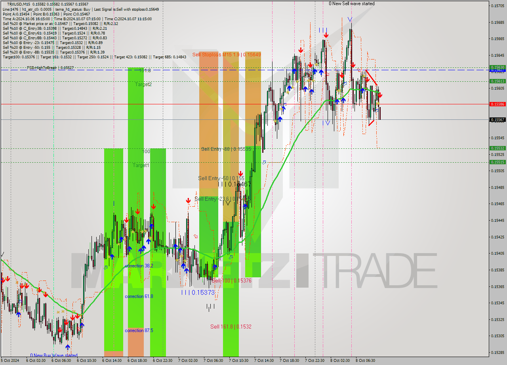This screenshot has width=507, height=365.
Task: Click the 0.15285 price axis label
Action: [x=497, y=352]
